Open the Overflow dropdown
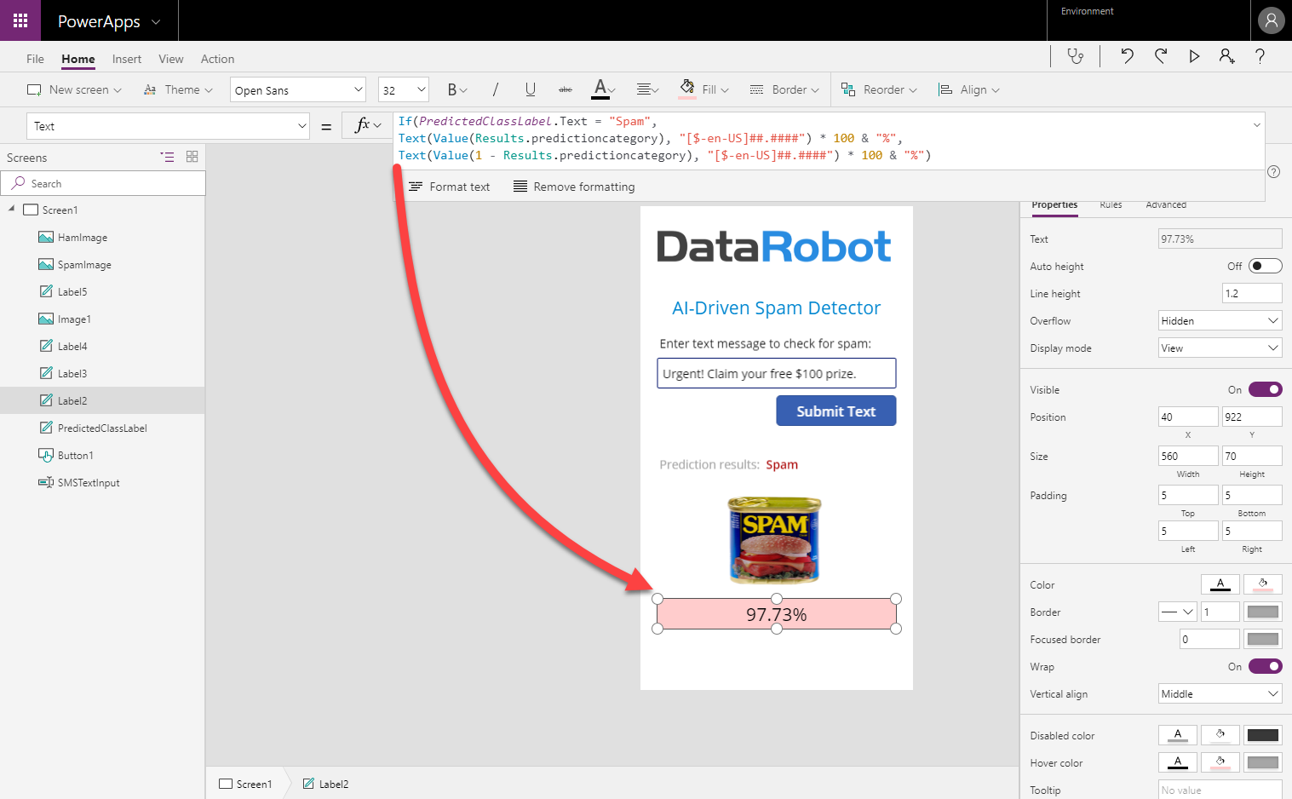The height and width of the screenshot is (799, 1292). (x=1220, y=320)
